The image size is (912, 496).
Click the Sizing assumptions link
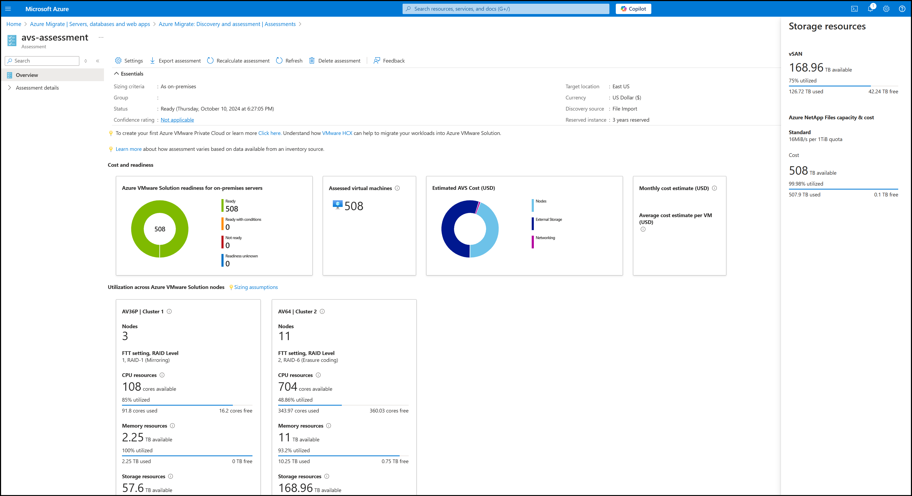pyautogui.click(x=256, y=287)
